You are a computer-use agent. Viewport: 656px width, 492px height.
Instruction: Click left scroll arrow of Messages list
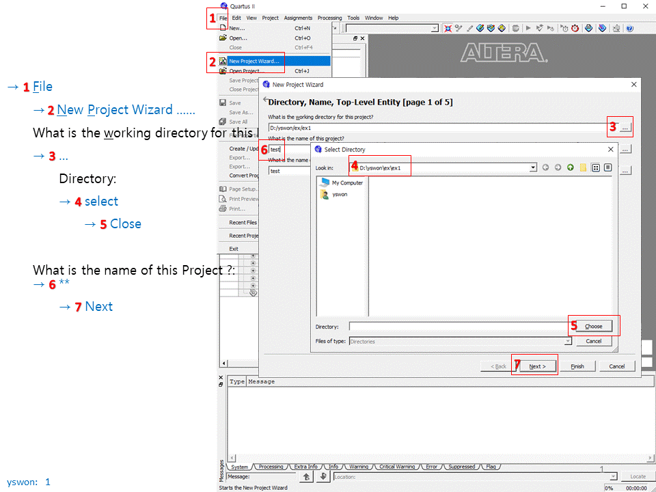click(x=232, y=458)
